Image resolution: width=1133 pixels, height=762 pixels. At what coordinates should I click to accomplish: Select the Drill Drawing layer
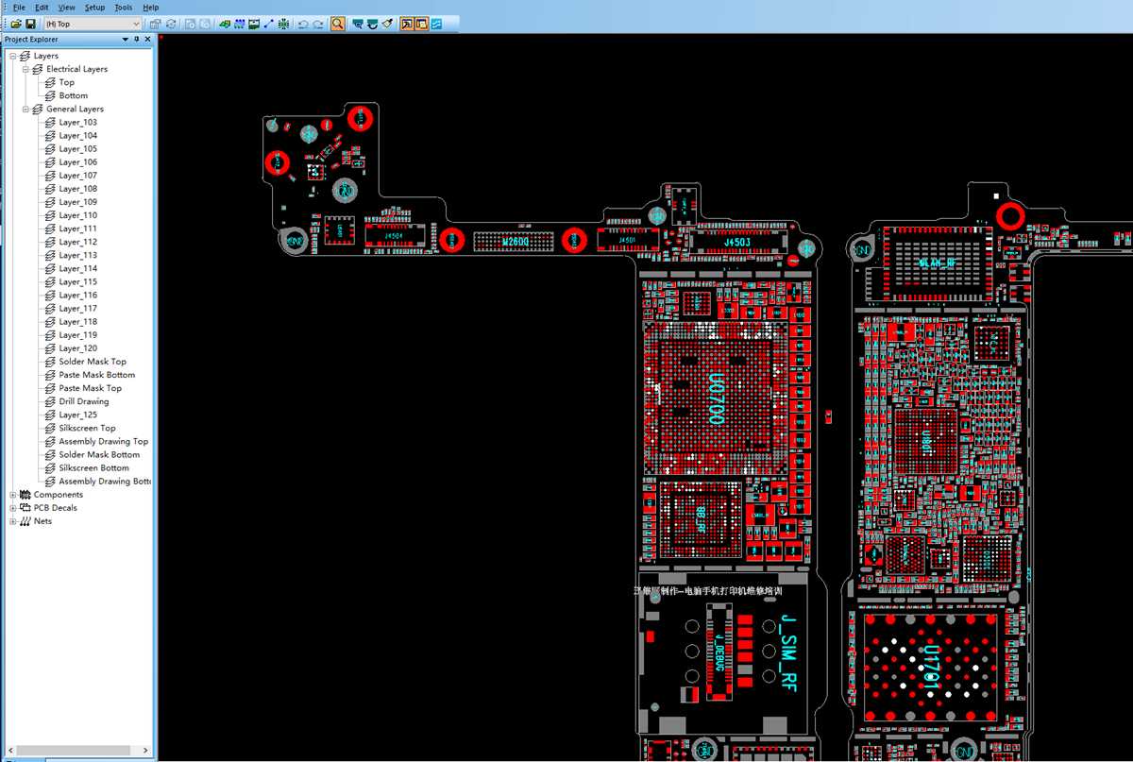[84, 401]
